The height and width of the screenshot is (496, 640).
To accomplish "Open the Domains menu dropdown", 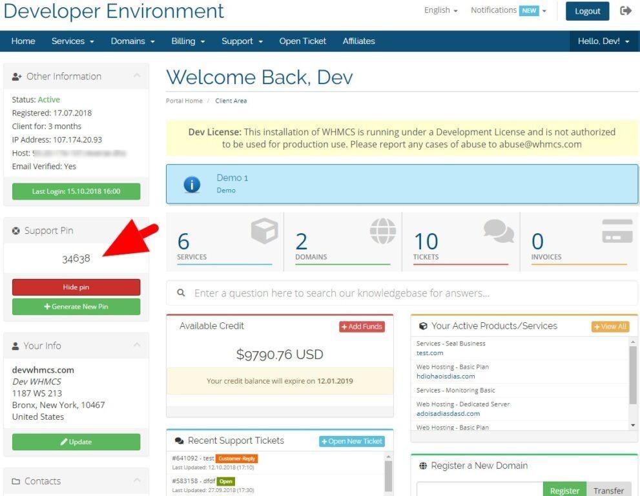I will (x=132, y=41).
